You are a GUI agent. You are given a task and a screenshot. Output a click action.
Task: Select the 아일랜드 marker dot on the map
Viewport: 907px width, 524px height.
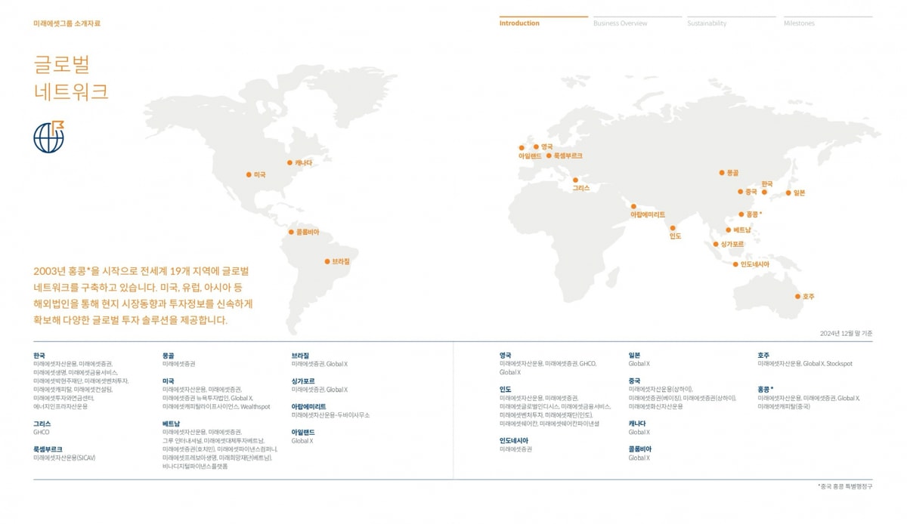(x=522, y=148)
